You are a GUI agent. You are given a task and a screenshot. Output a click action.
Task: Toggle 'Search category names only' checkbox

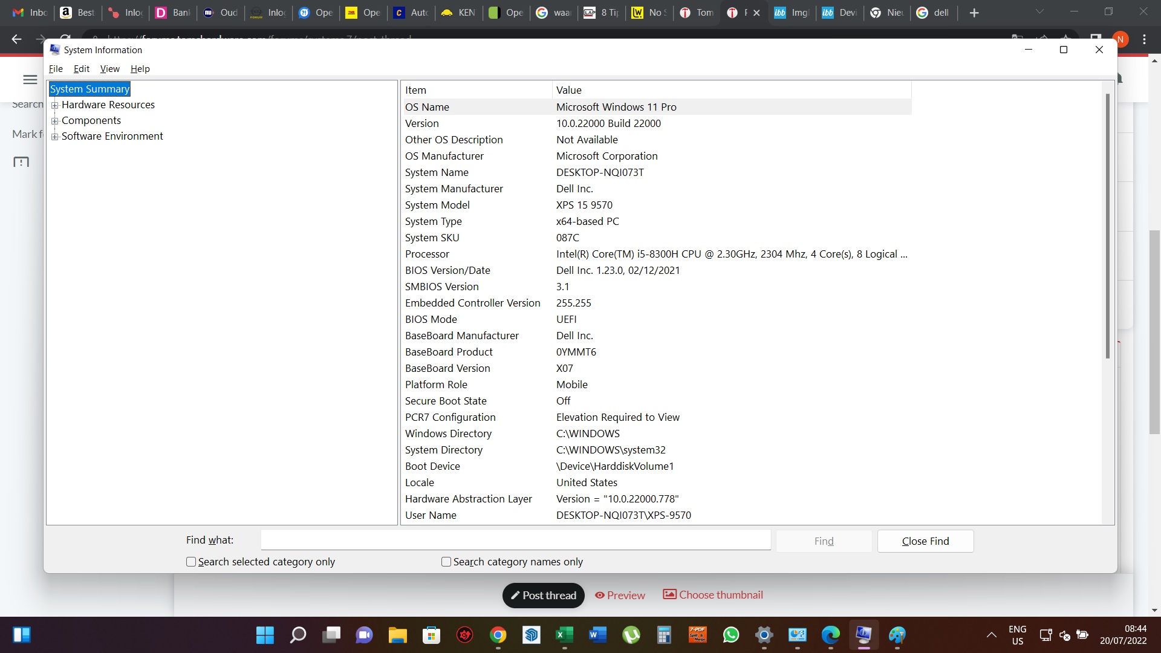446,562
